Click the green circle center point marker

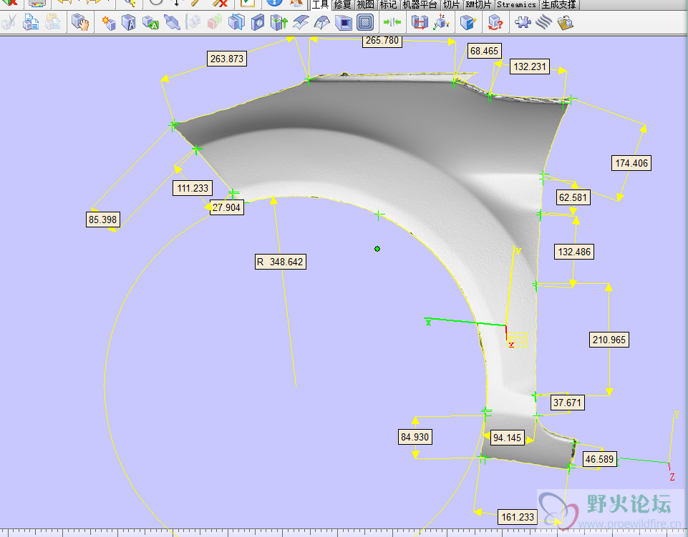pyautogui.click(x=377, y=249)
